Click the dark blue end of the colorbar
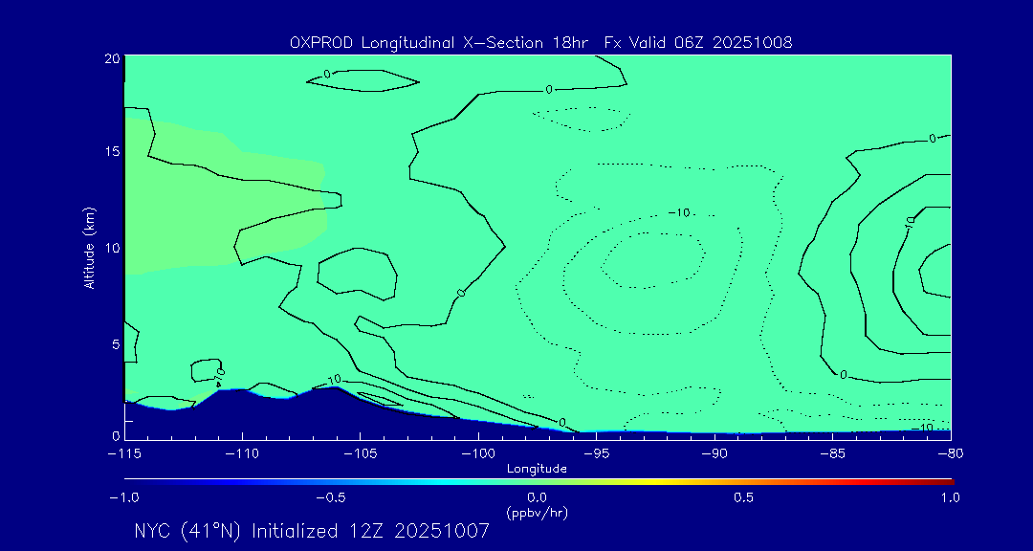This screenshot has height=551, width=1033. [131, 480]
